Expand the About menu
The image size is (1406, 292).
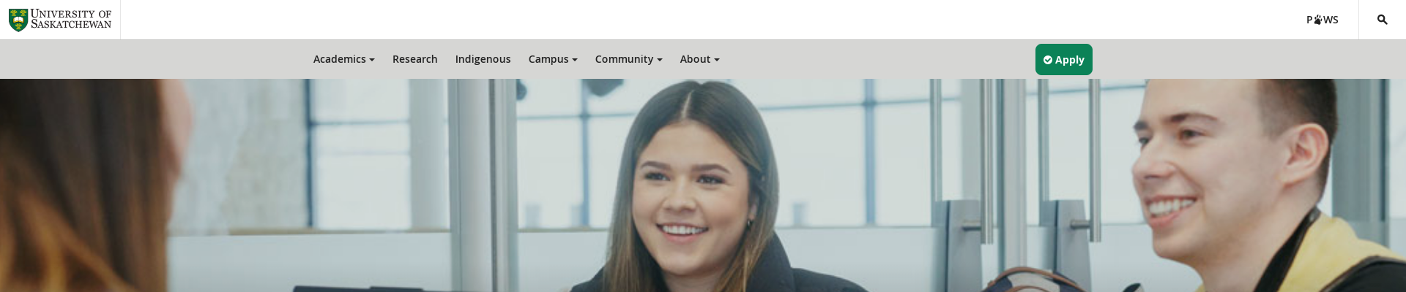(699, 59)
